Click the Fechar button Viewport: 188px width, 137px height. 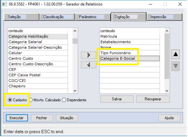point(42,118)
